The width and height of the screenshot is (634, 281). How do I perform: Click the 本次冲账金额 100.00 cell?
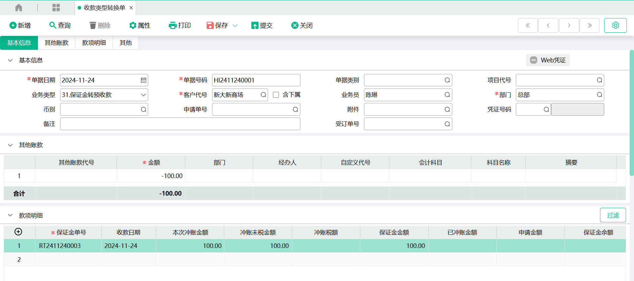(x=190, y=246)
